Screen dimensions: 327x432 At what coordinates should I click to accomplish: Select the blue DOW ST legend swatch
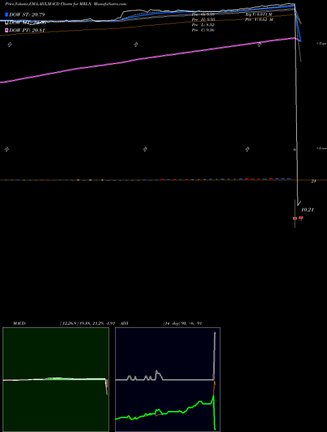(x=7, y=14)
